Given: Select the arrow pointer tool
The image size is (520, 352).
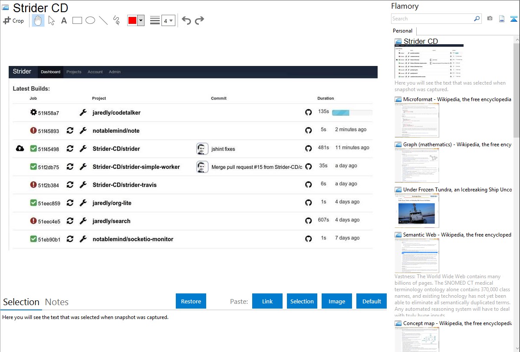Looking at the screenshot, I should tap(51, 20).
